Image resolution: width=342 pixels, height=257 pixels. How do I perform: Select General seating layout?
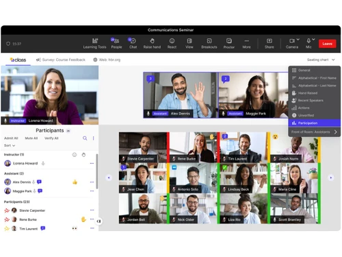[x=315, y=70]
